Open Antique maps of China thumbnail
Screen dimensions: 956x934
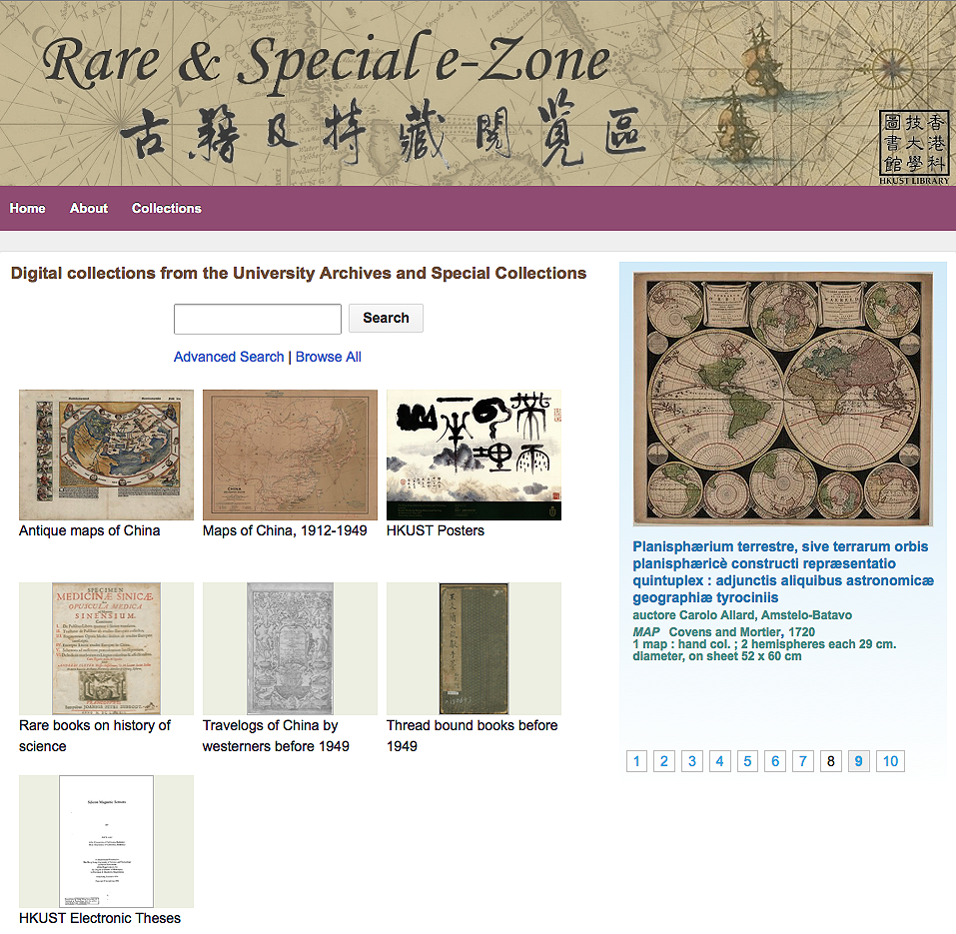point(106,455)
